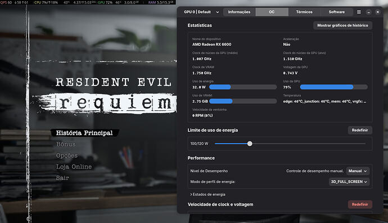Open the GPU 0 | Default selector dropdown
This screenshot has height=223, width=388.
tap(201, 12)
